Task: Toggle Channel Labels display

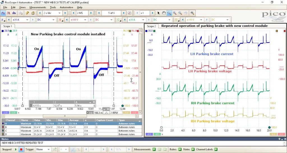Action: point(216,149)
